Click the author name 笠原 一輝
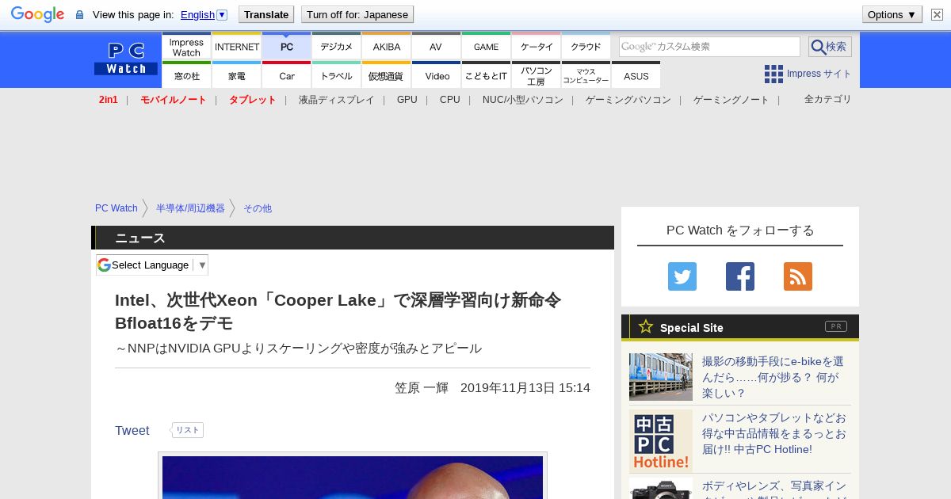 [x=422, y=388]
